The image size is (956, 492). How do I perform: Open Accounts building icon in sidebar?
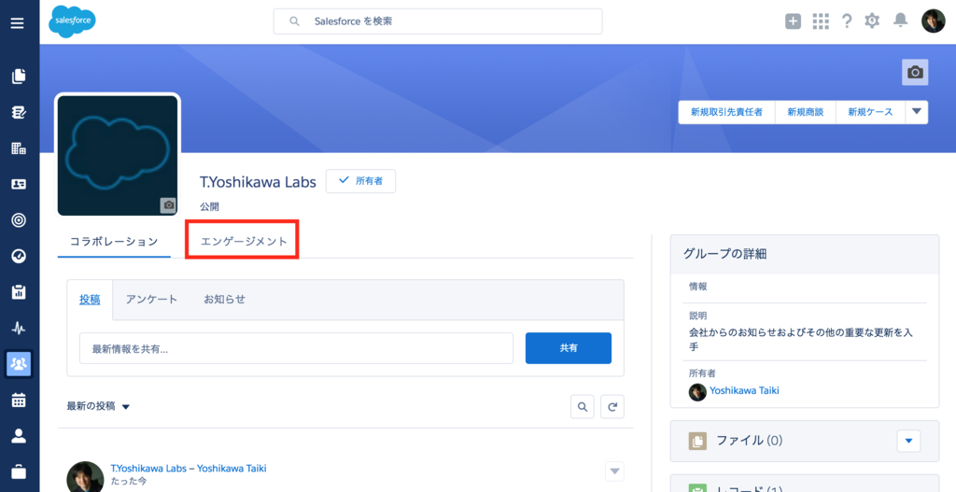19,148
